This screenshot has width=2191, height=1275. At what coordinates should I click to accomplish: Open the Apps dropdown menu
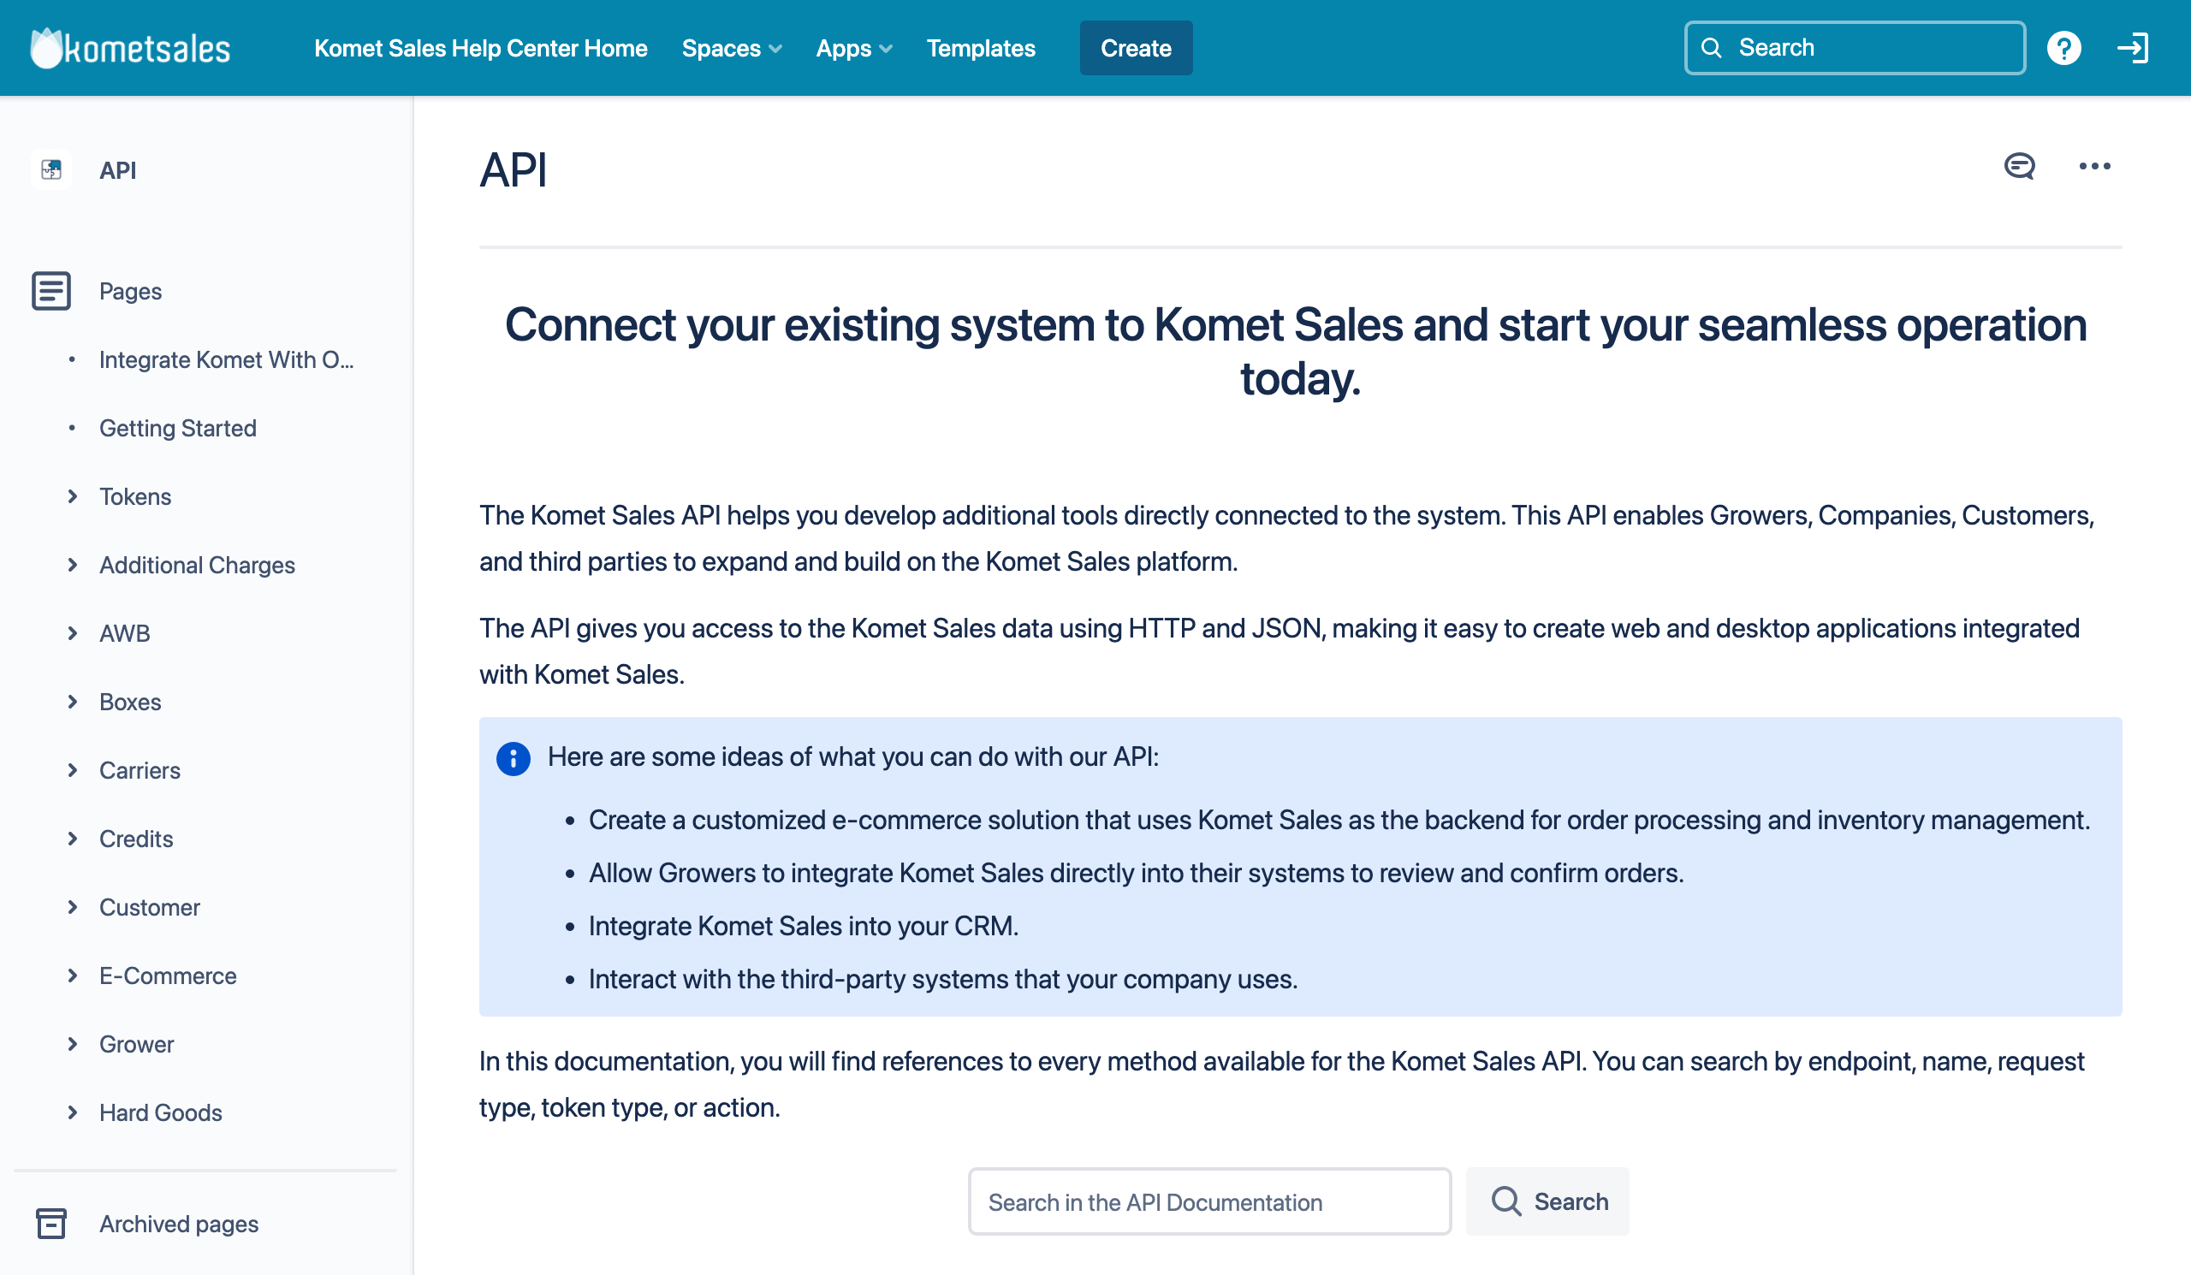pos(854,48)
